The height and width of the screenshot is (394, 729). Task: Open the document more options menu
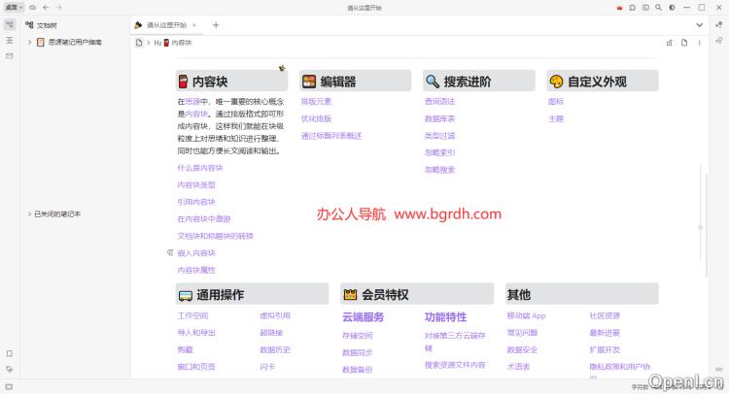[701, 43]
